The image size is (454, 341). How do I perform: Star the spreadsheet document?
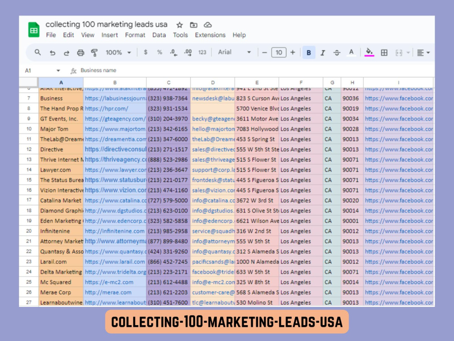[x=179, y=25]
